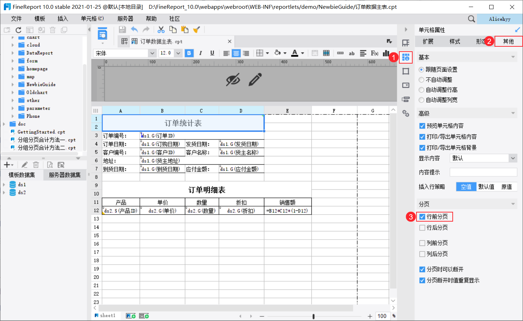The width and height of the screenshot is (523, 321).
Task: Uncheck 预览单元格内容 checkbox
Action: (422, 126)
